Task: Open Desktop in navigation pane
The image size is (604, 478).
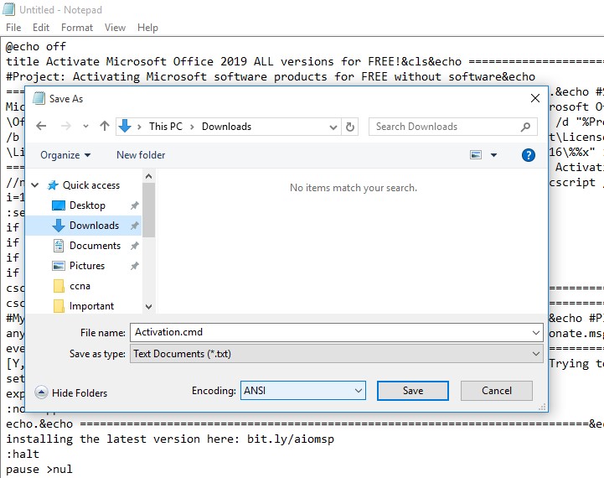Action: tap(87, 205)
